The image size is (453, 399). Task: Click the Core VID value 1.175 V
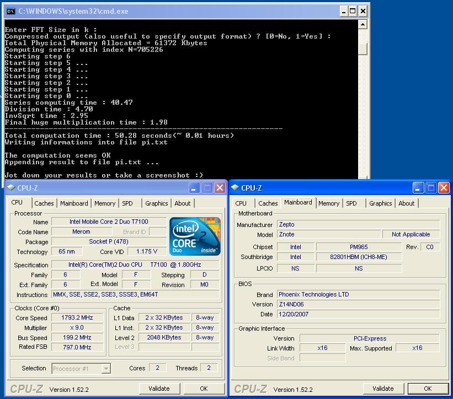point(147,251)
